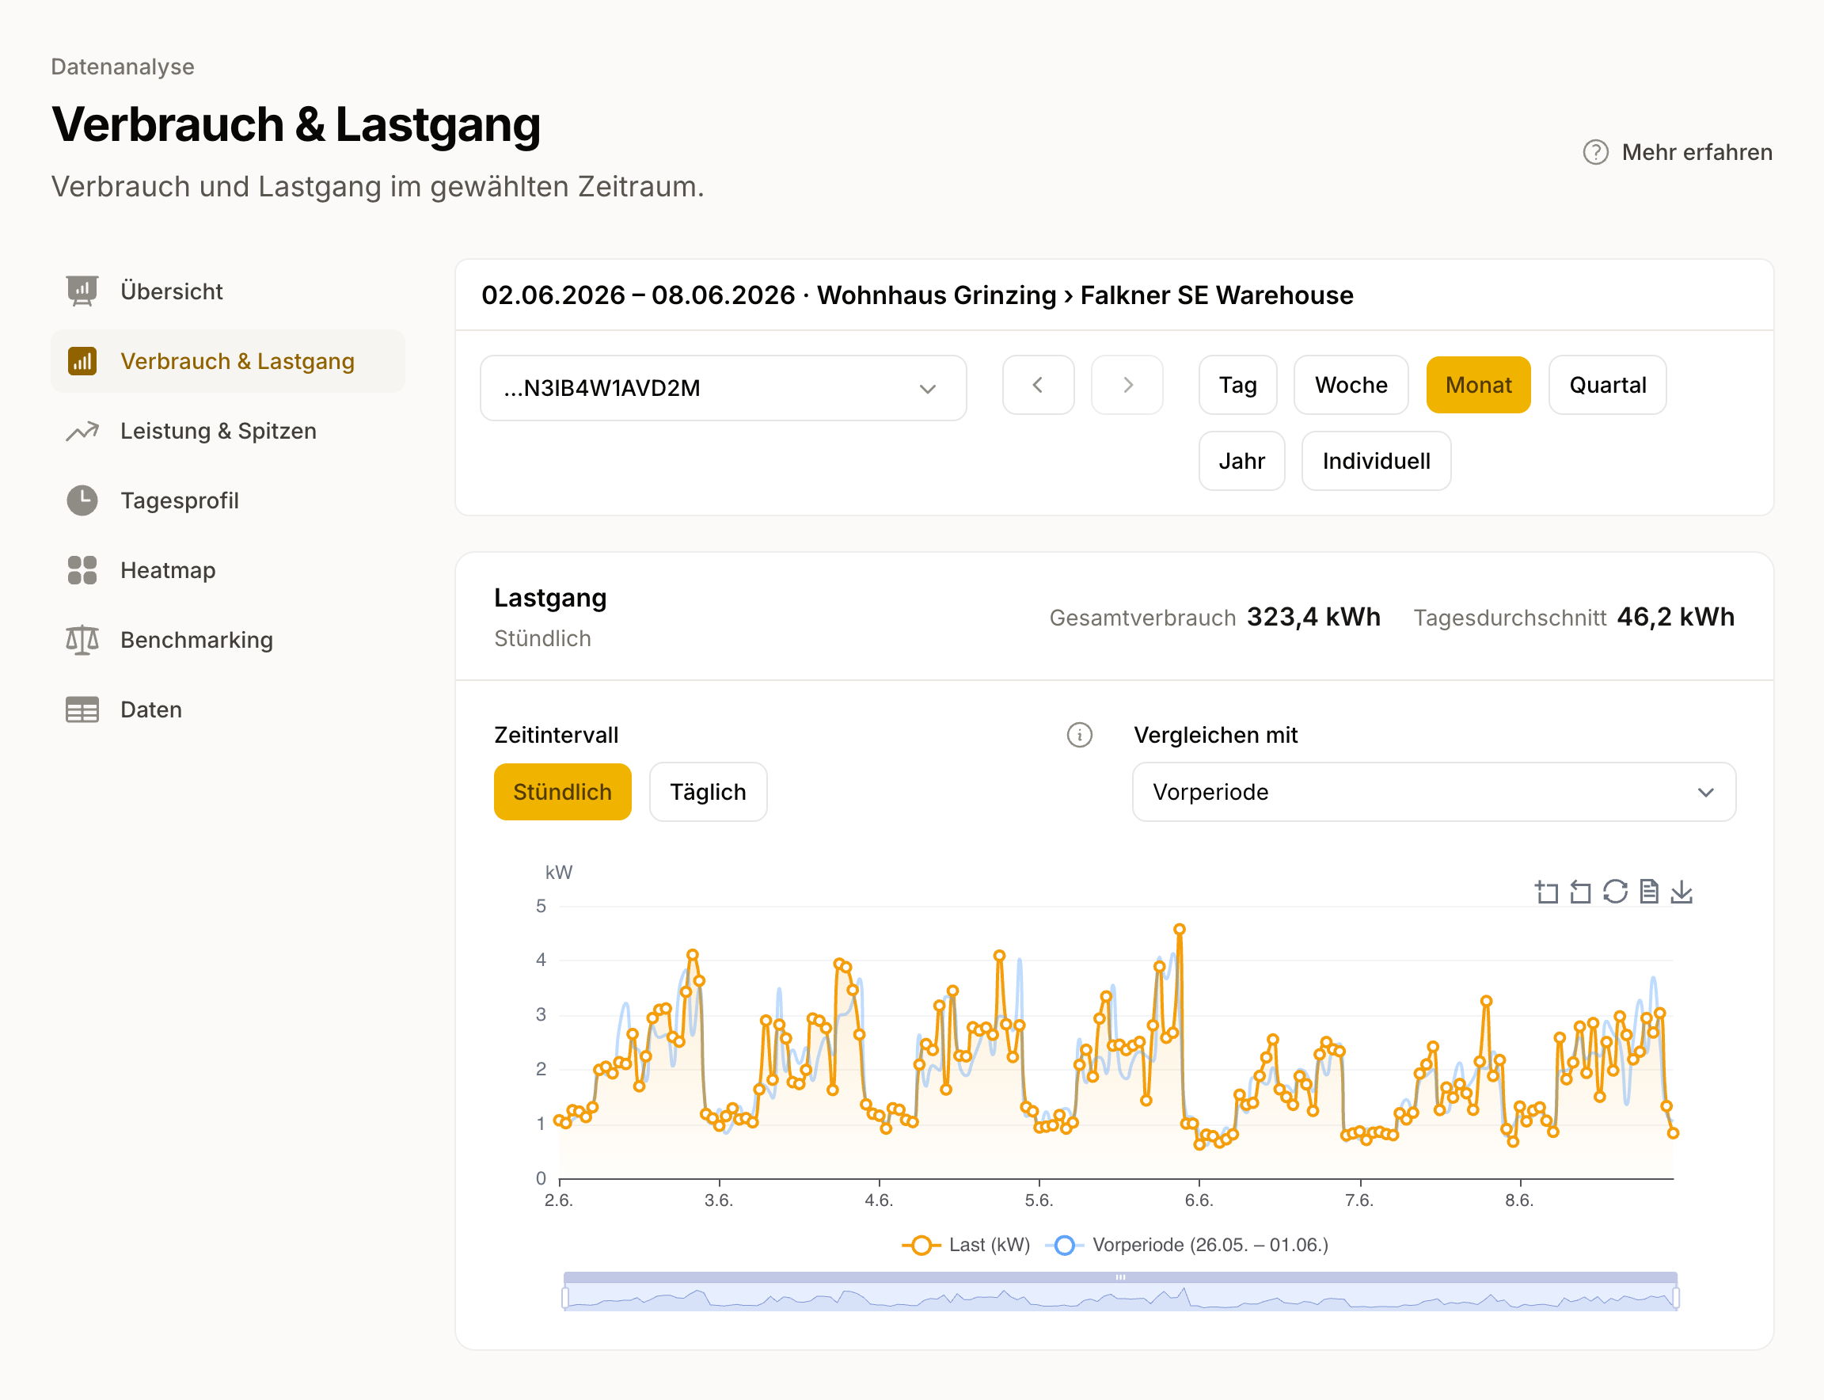Viewport: 1824px width, 1400px height.
Task: Set the Zeitintervall to Täglich
Action: (x=708, y=792)
